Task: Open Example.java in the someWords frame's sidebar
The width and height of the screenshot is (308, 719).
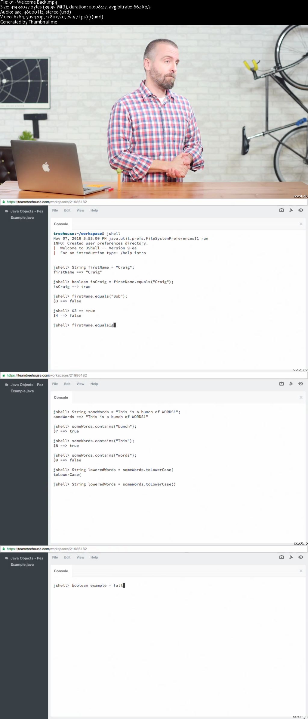Action: click(22, 391)
